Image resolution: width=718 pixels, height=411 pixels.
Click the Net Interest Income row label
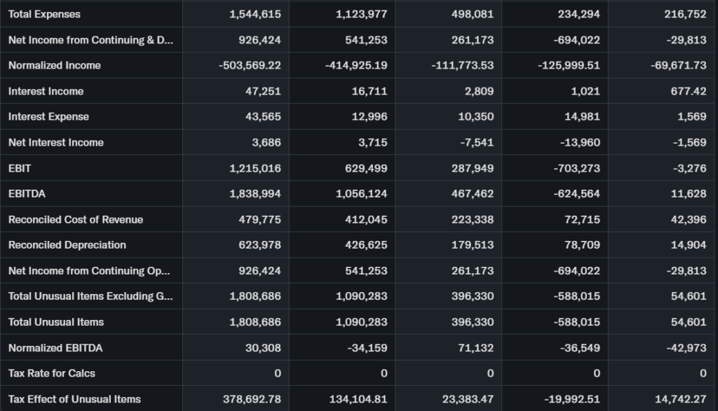tap(55, 142)
